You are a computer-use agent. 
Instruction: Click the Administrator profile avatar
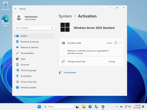point(19,18)
